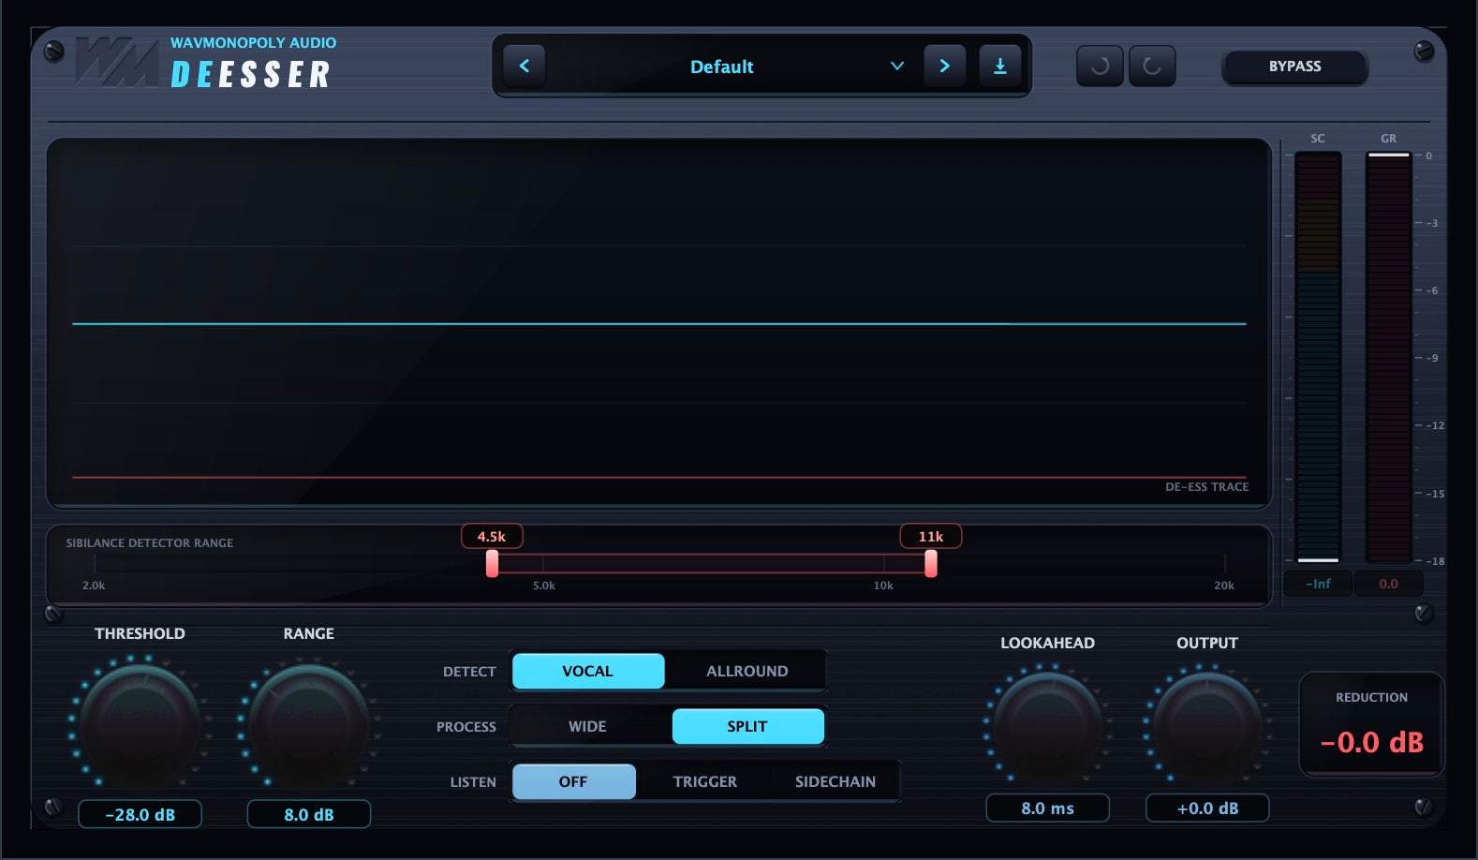Open the Default preset dropdown
Viewport: 1478px width, 860px height.
pyautogui.click(x=721, y=67)
